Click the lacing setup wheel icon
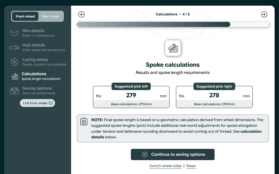The height and width of the screenshot is (174, 279). pyautogui.click(x=14, y=62)
